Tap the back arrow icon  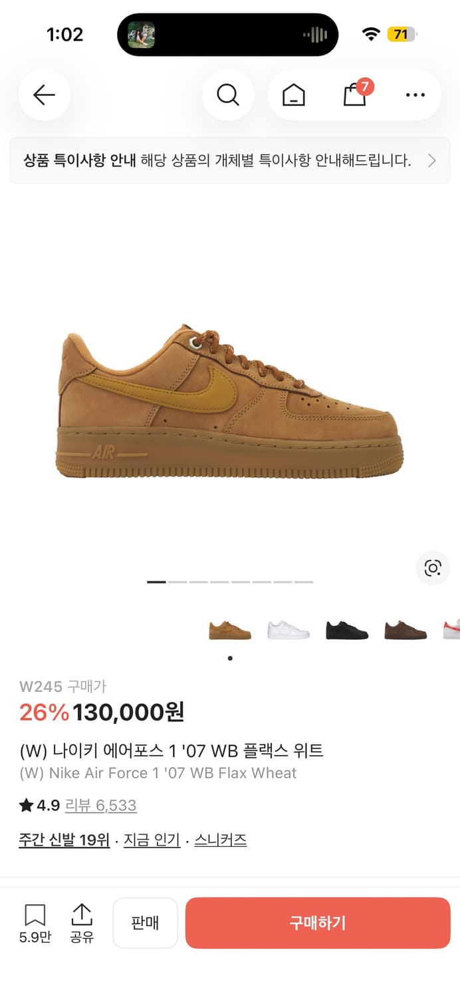(x=44, y=95)
